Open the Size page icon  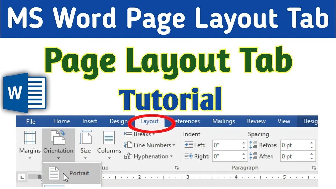[x=86, y=138]
